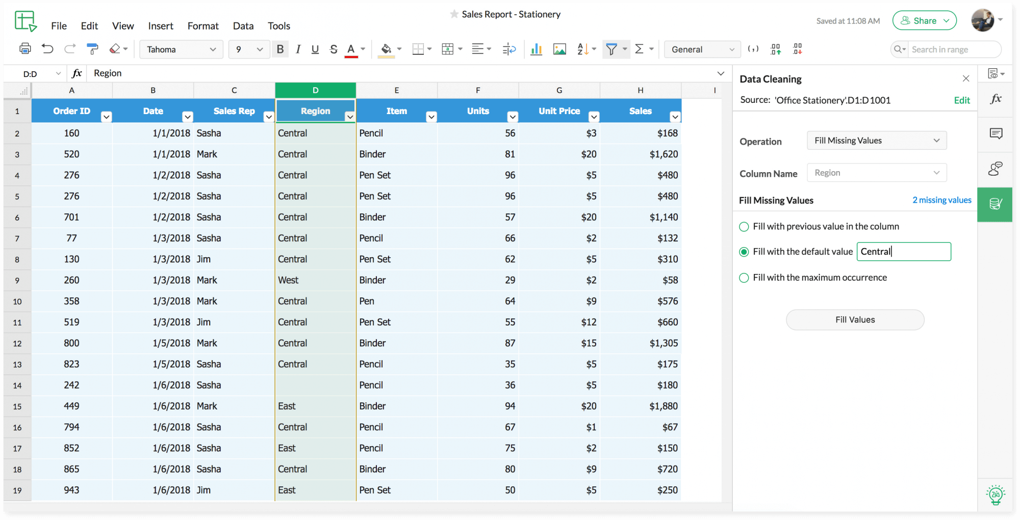Increase decimal places using the toolbar icon
The image size is (1020, 520).
(x=776, y=49)
